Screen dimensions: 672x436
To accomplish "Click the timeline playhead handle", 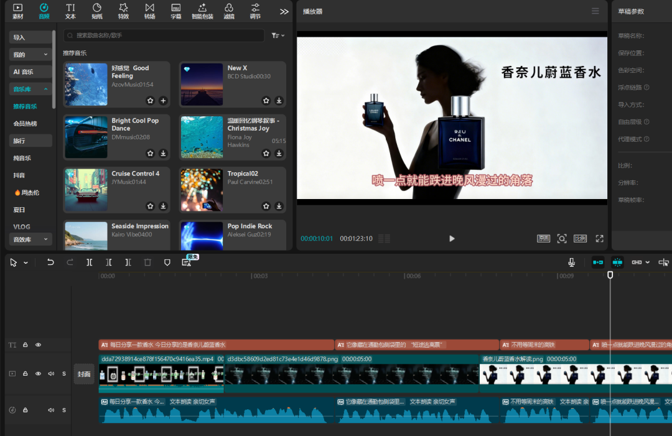I will click(610, 274).
